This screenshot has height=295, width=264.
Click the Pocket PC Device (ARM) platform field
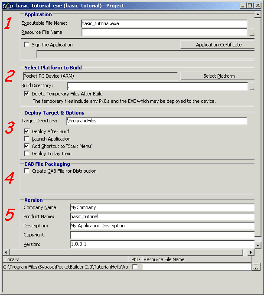(x=100, y=76)
